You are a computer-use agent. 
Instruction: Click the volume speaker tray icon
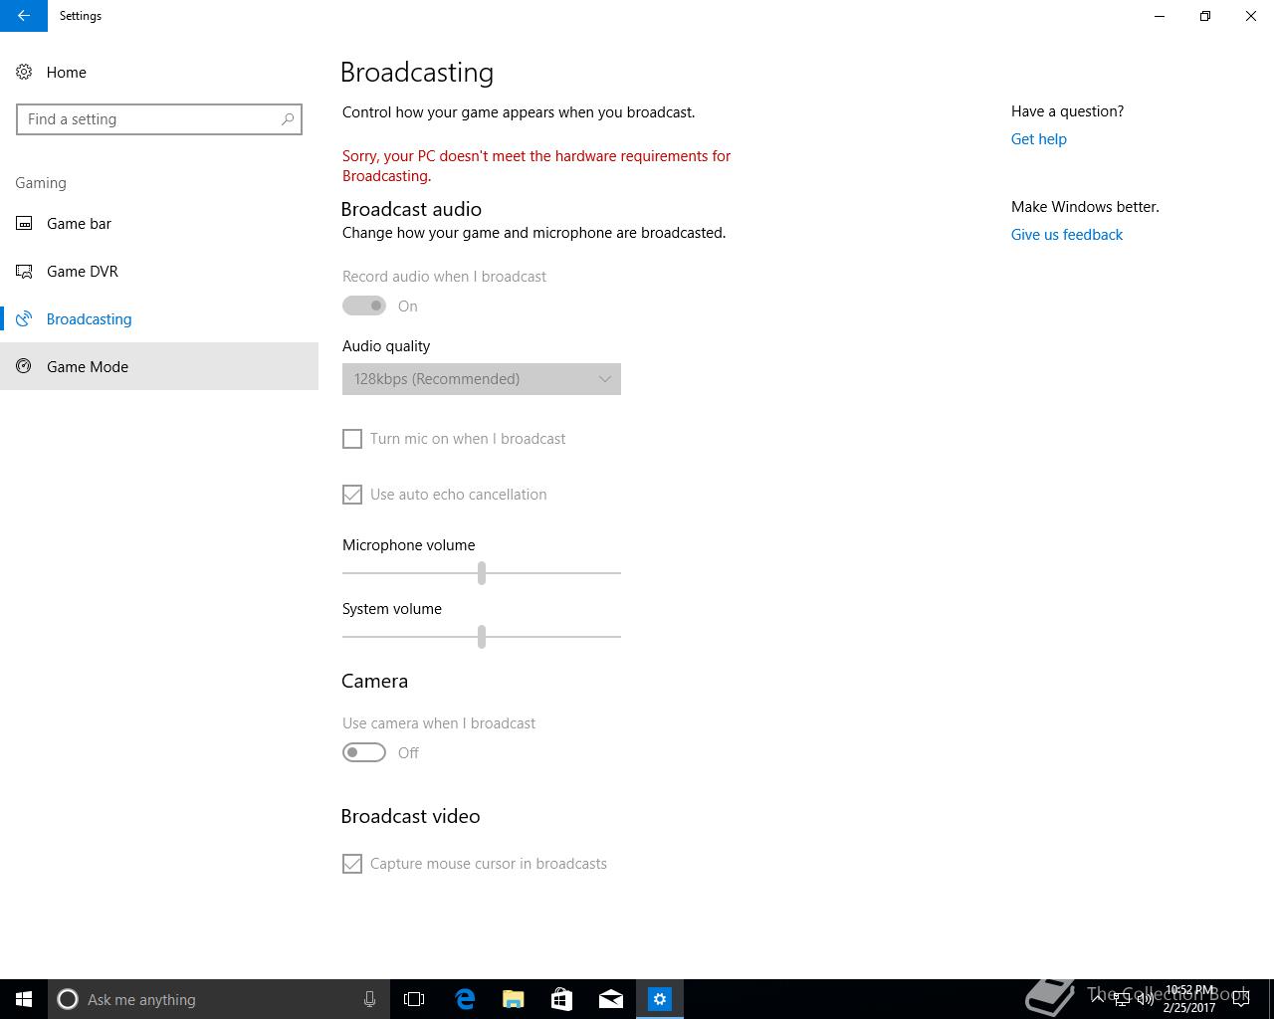coord(1146,1000)
